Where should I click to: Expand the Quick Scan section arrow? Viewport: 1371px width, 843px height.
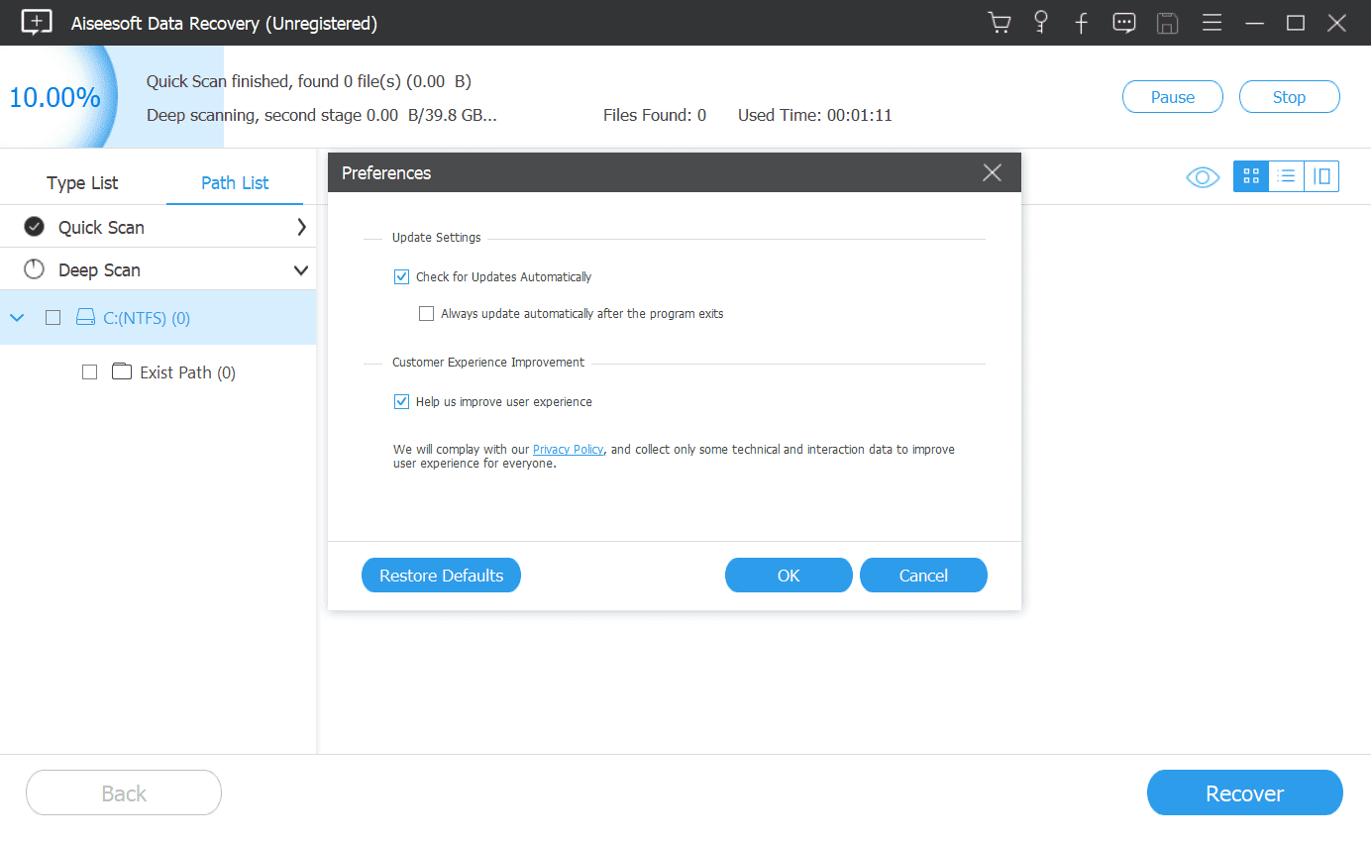pos(301,227)
